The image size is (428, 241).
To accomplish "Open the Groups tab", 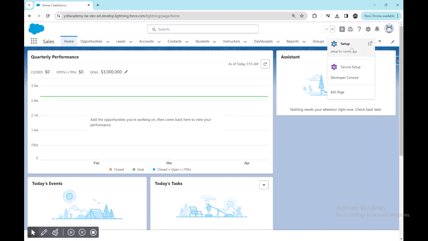I will (318, 41).
